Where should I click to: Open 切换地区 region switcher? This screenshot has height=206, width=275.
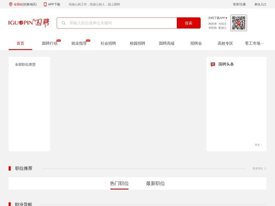point(30,4)
